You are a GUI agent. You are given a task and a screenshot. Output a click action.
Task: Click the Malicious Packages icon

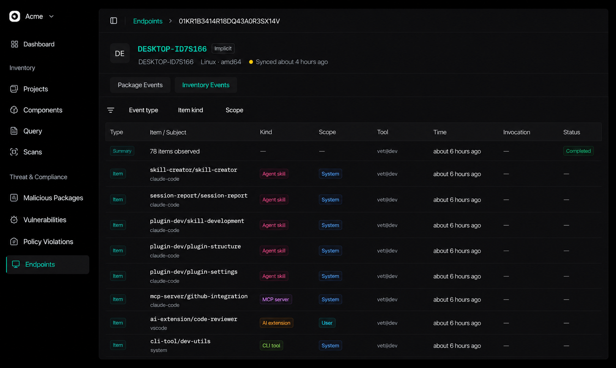(14, 198)
